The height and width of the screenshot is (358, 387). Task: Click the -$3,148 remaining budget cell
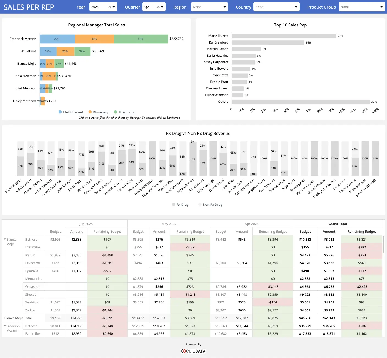coord(273,286)
